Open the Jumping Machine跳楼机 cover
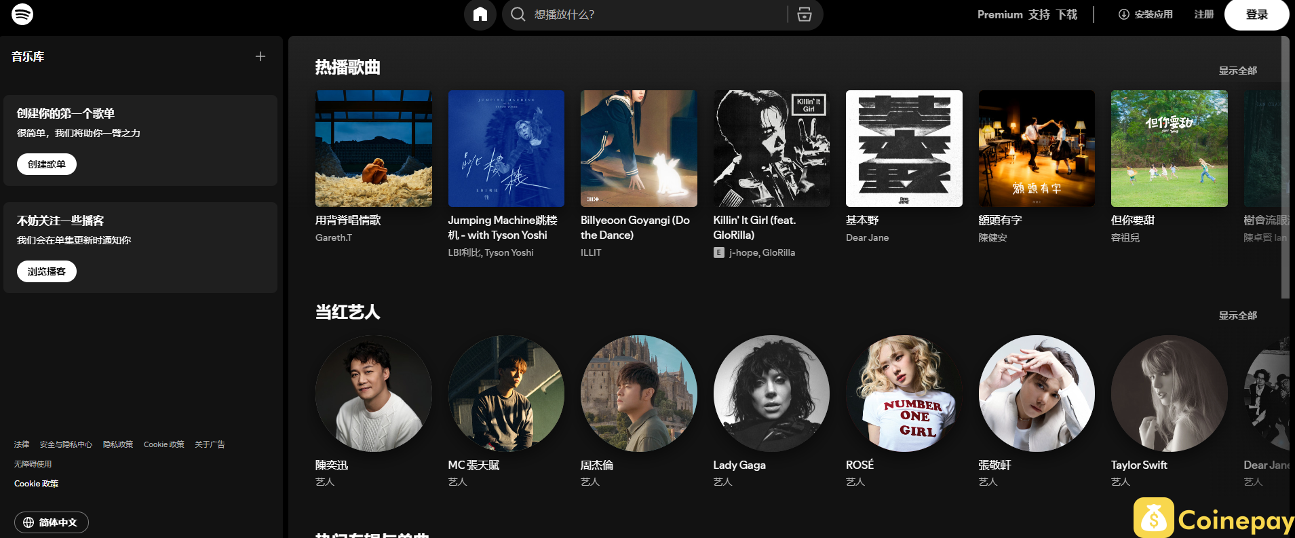This screenshot has height=538, width=1295. coord(506,149)
